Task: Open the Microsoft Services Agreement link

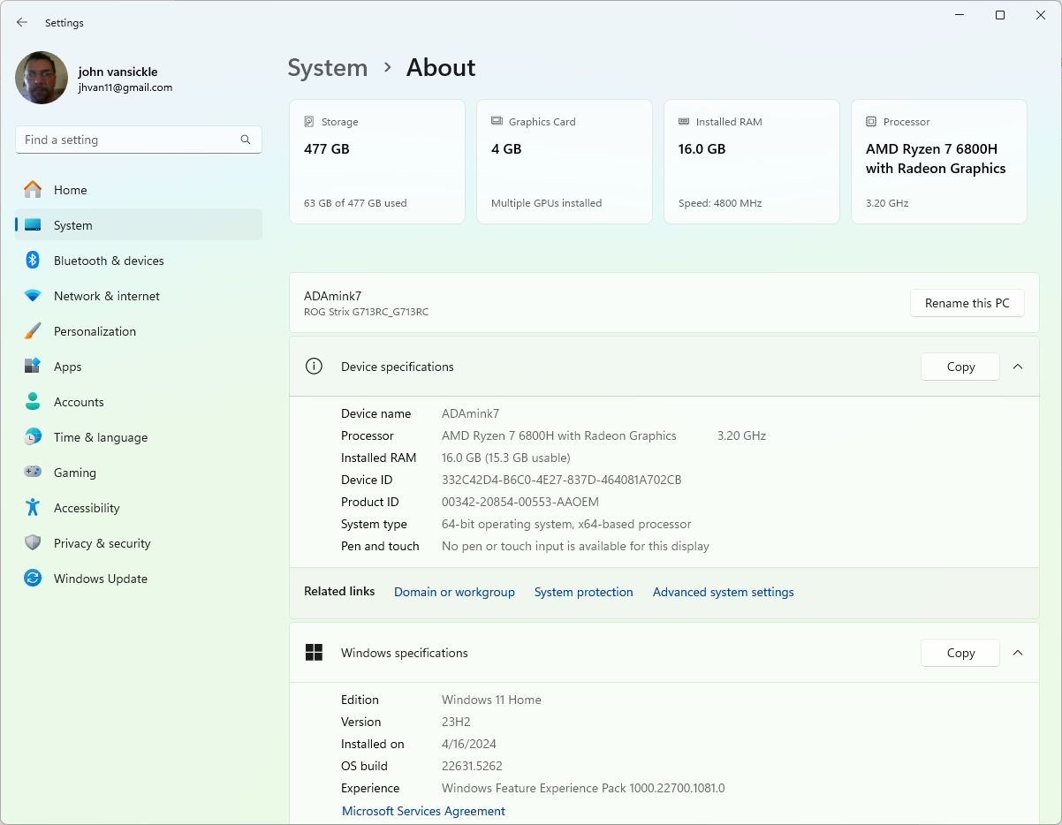Action: [423, 811]
